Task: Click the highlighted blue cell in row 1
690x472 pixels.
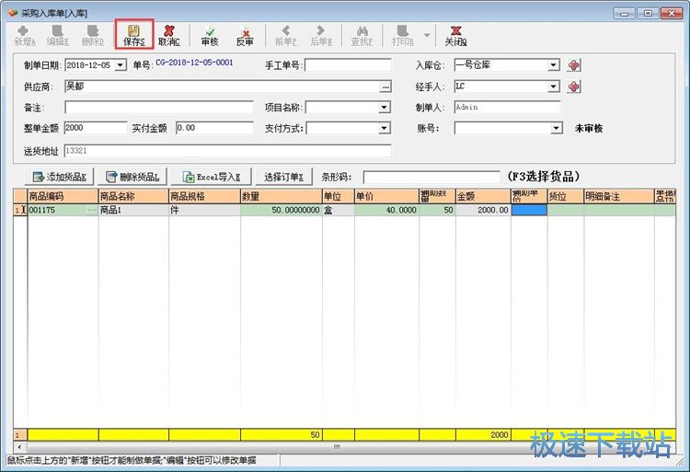Action: [529, 211]
